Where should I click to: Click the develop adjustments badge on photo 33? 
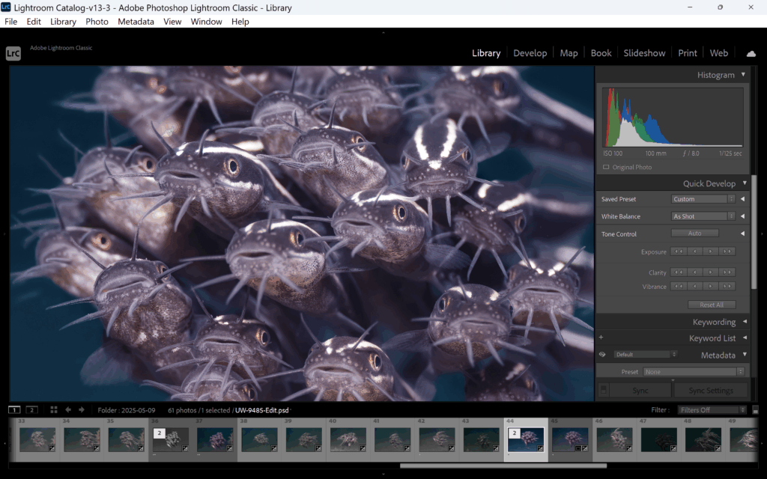point(52,448)
